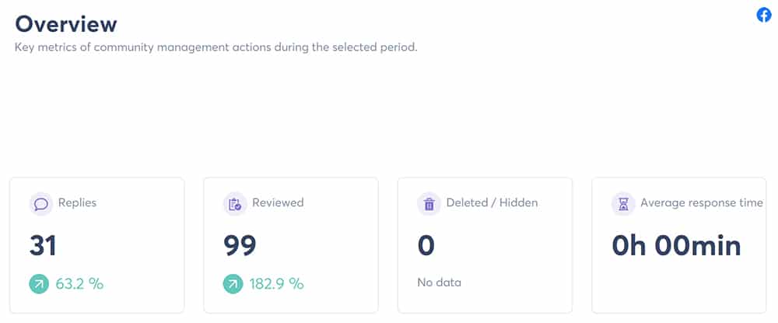Click the Replies green trend arrow icon

point(40,284)
